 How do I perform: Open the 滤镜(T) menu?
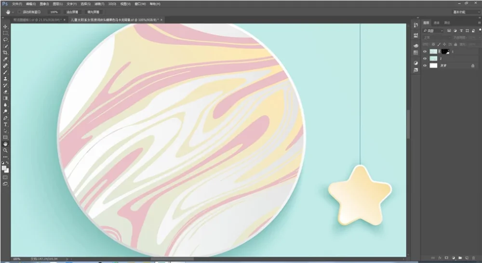coord(99,4)
